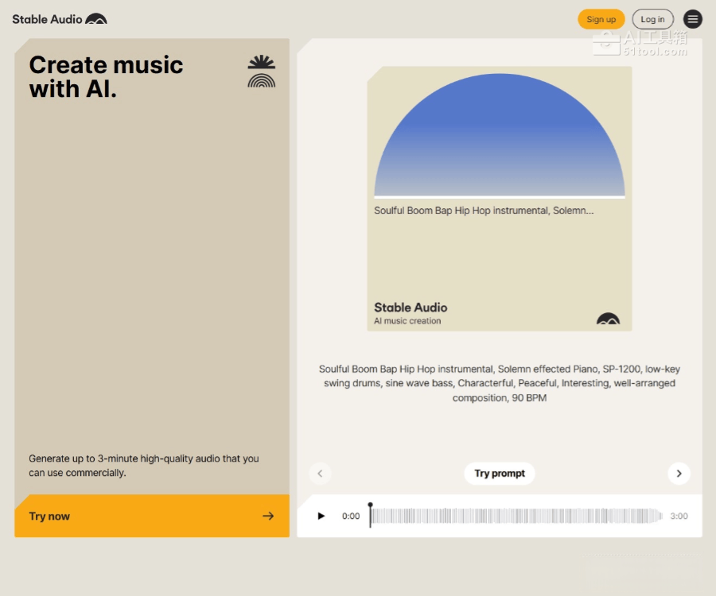The width and height of the screenshot is (716, 596).
Task: Go to next sample prompt
Action: pyautogui.click(x=679, y=474)
